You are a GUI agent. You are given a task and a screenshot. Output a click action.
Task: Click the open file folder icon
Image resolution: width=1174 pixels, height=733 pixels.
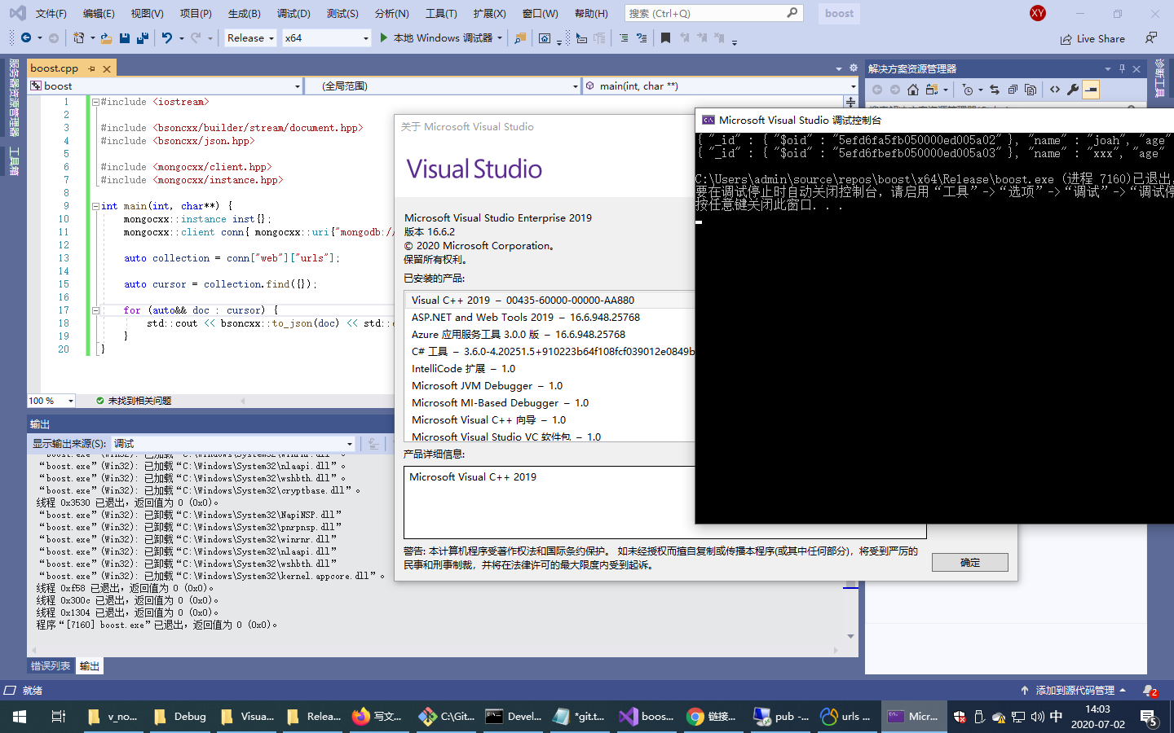[106, 38]
